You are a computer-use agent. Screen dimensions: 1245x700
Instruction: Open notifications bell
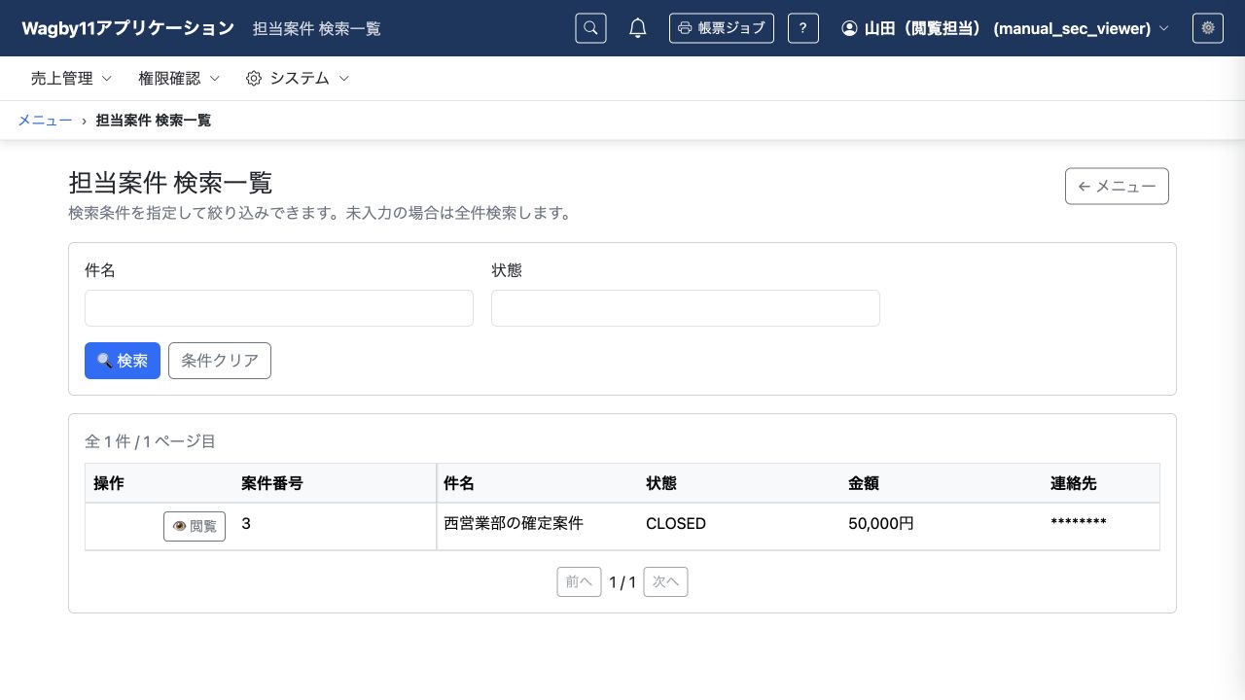638,28
